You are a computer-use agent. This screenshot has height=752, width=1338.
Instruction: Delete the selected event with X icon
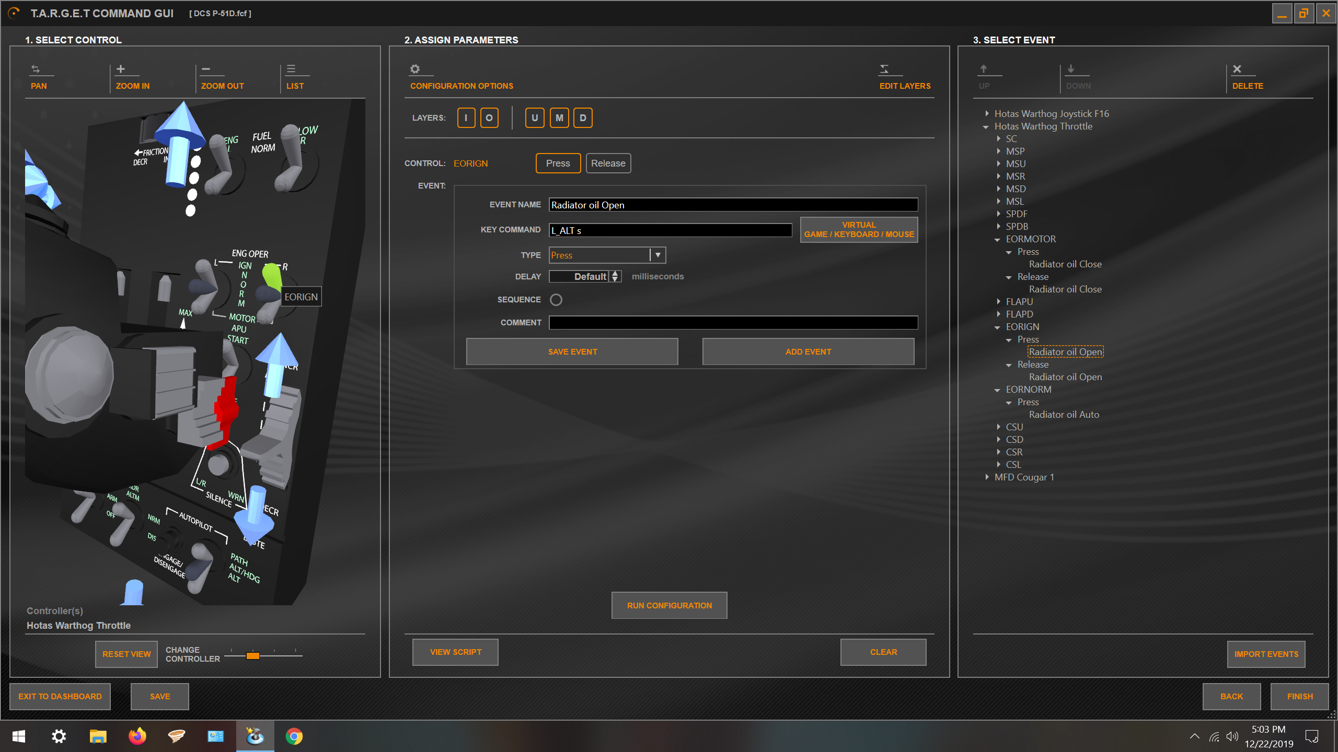tap(1237, 69)
